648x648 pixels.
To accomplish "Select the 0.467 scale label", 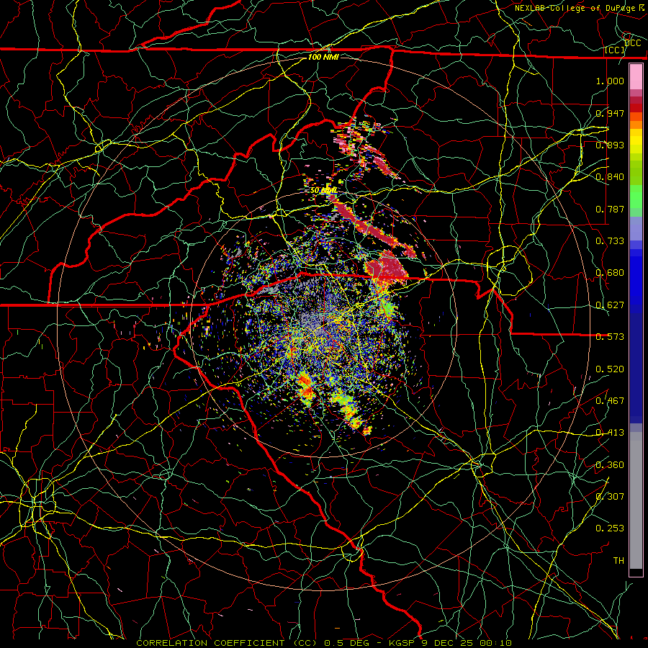I will [610, 401].
